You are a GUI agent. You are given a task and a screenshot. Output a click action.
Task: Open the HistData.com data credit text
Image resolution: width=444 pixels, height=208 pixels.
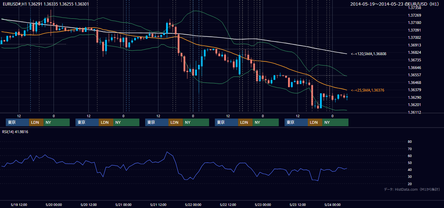coord(412,189)
